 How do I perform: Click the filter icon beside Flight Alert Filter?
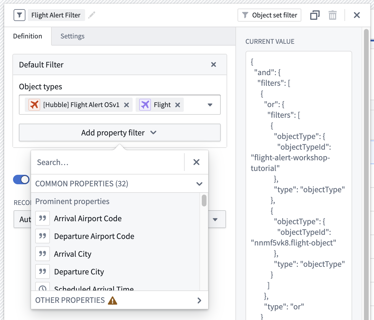[x=19, y=15]
